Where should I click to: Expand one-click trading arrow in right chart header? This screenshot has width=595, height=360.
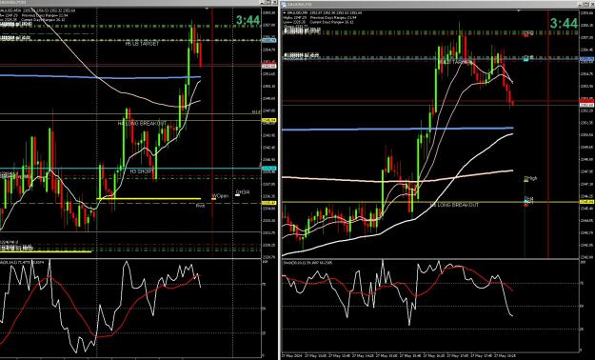(285, 13)
